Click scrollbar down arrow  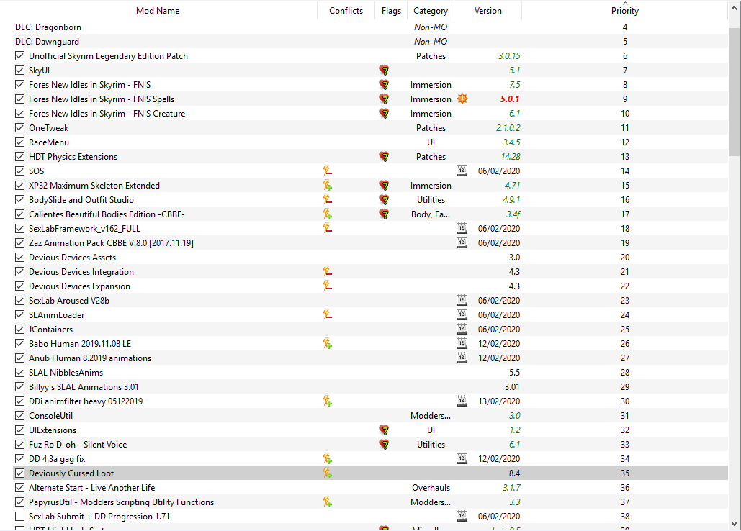click(734, 524)
